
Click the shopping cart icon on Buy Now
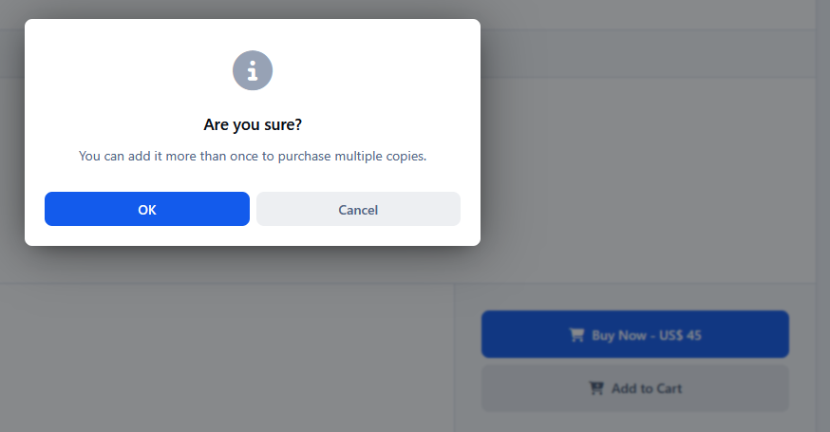pyautogui.click(x=577, y=335)
